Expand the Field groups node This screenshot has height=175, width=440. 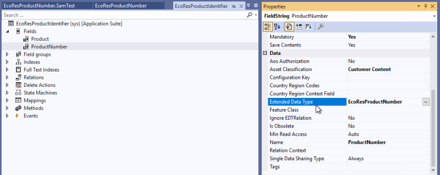click(7, 54)
